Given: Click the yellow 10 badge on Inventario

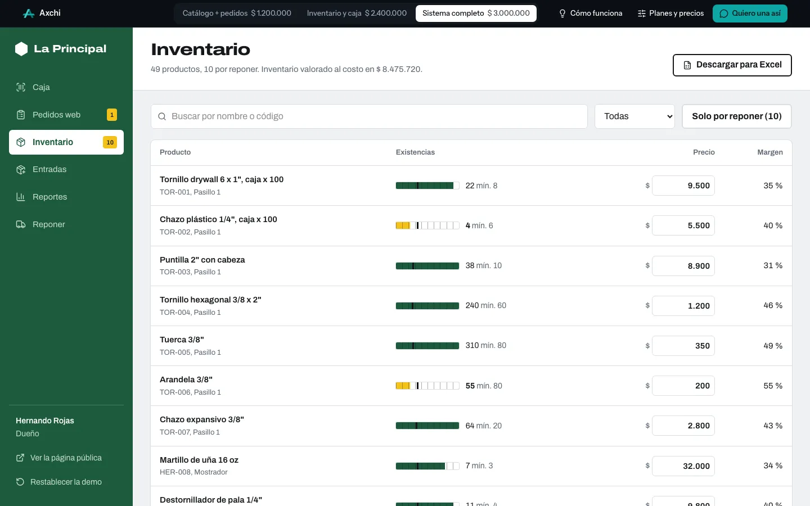Looking at the screenshot, I should point(110,142).
